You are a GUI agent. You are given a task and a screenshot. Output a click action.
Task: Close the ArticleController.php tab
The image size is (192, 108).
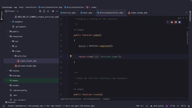(124, 13)
